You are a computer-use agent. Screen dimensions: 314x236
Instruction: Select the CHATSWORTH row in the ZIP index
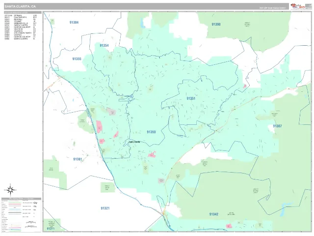(21, 18)
